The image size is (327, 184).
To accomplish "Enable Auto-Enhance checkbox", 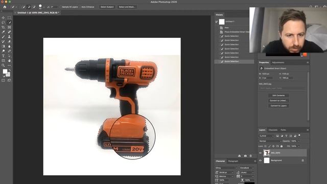I will coord(80,7).
